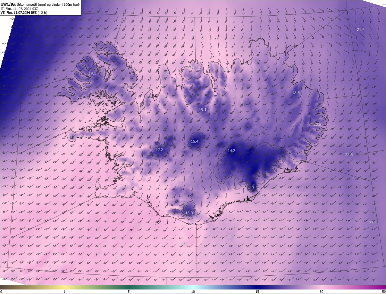Click the 50 tick on the color scale

[384, 292]
